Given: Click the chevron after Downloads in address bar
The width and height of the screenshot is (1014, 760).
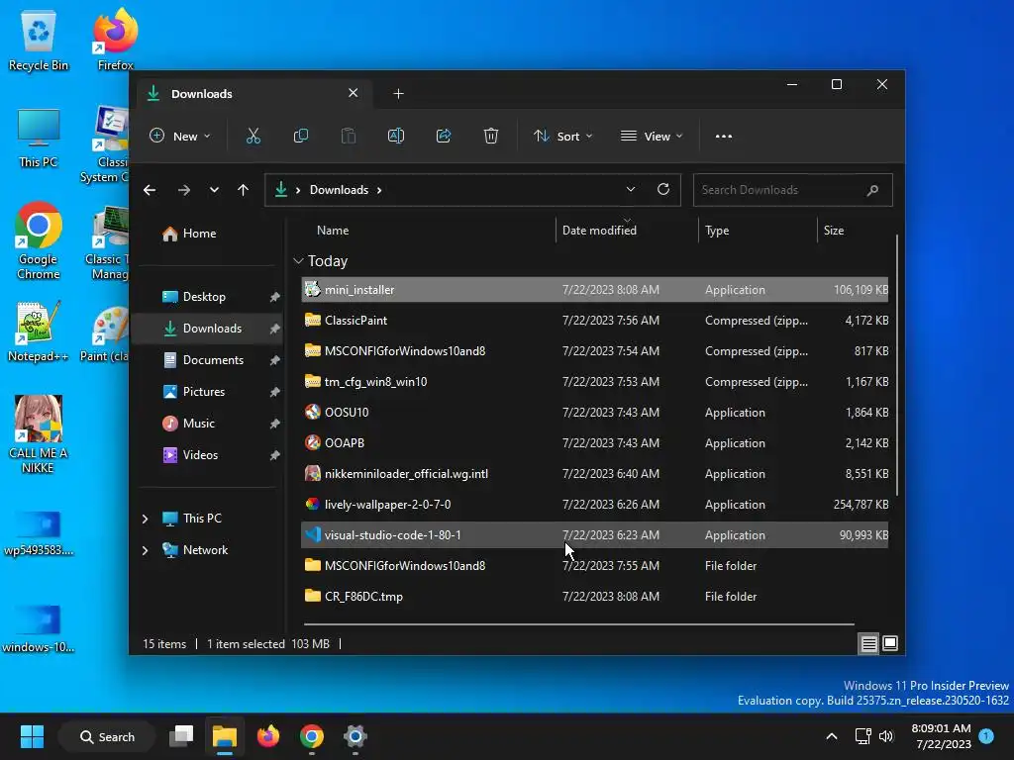Looking at the screenshot, I should point(379,190).
